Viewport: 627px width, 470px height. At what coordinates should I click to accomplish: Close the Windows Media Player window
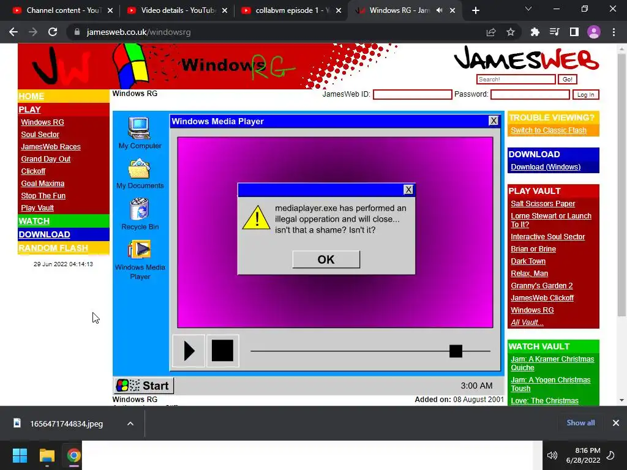tap(494, 121)
